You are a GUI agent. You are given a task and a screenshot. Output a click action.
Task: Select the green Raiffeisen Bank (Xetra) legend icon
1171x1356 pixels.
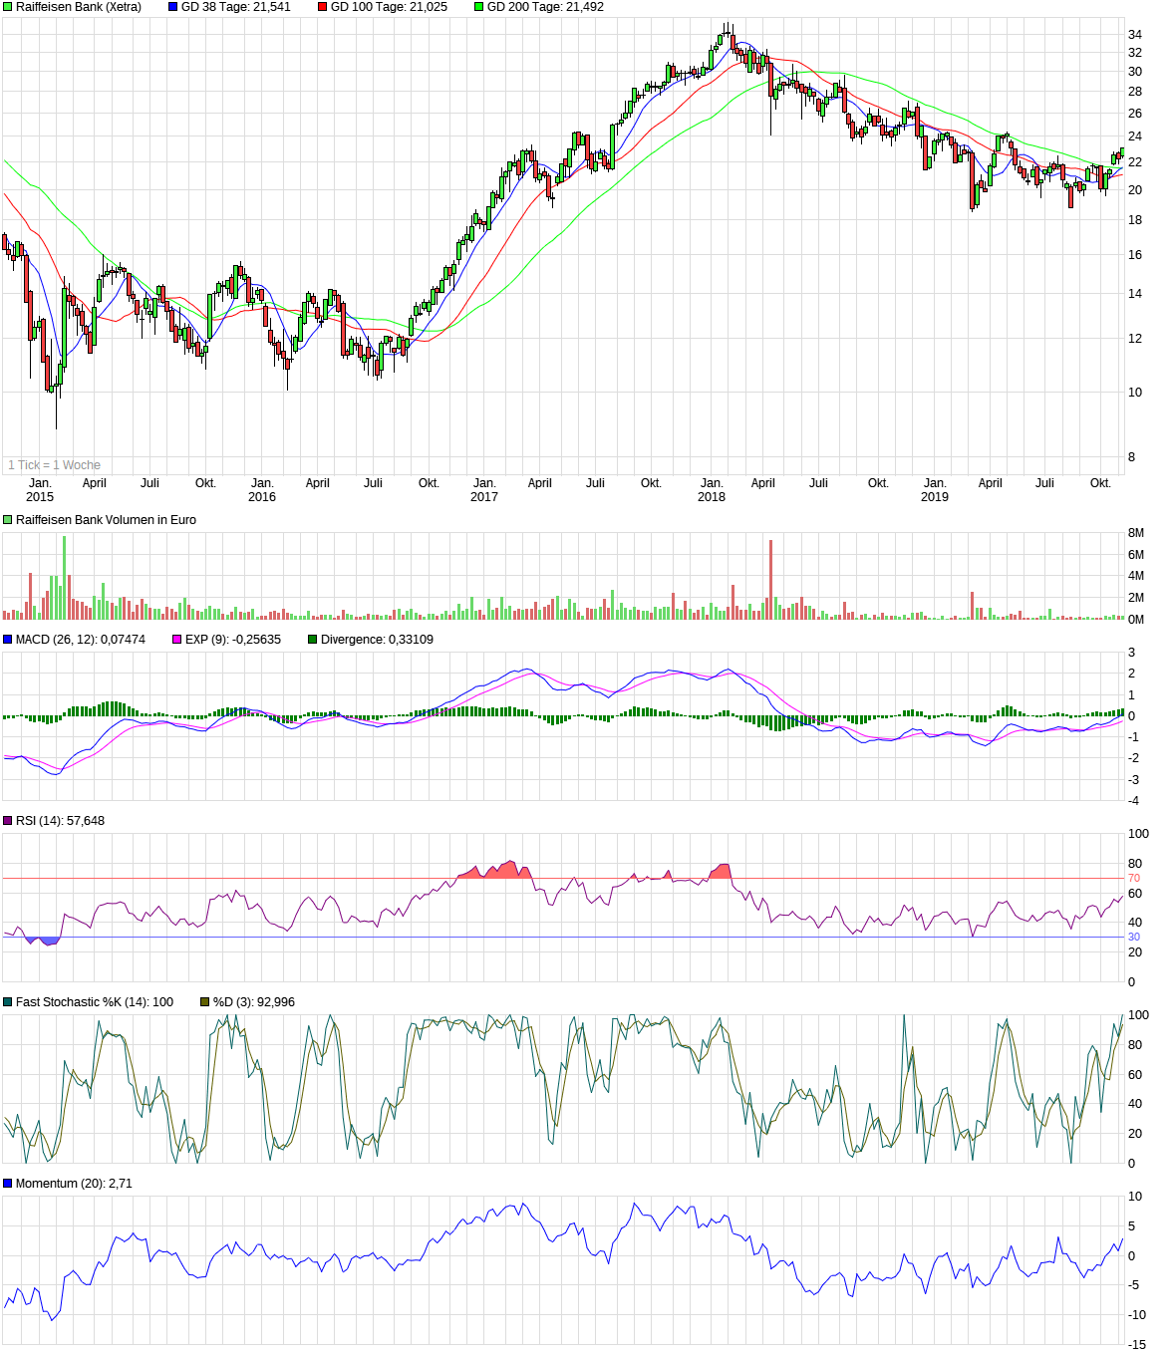(7, 8)
